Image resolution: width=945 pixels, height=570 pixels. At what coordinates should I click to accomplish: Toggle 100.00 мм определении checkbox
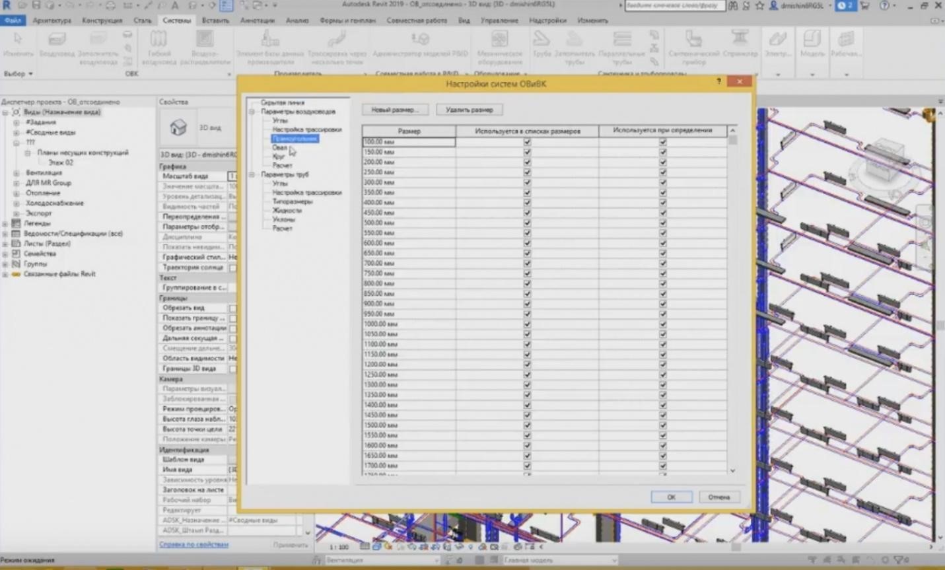click(662, 142)
